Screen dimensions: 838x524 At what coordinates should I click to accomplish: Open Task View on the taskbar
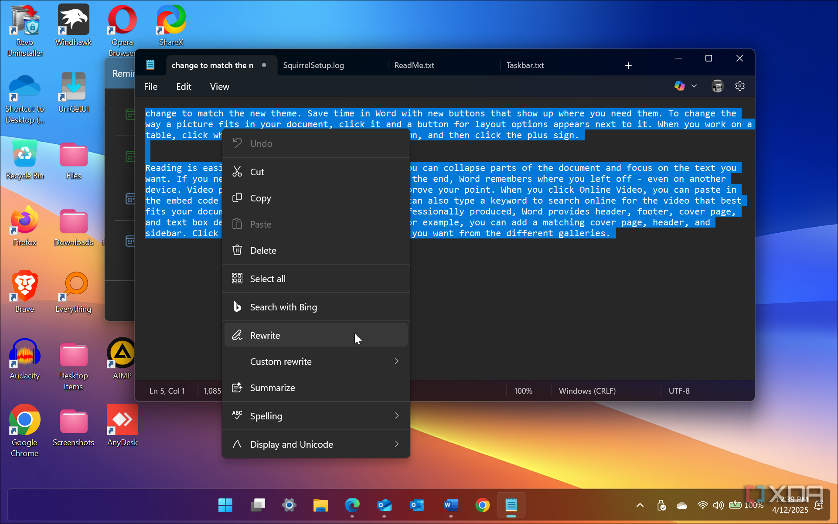click(x=257, y=505)
